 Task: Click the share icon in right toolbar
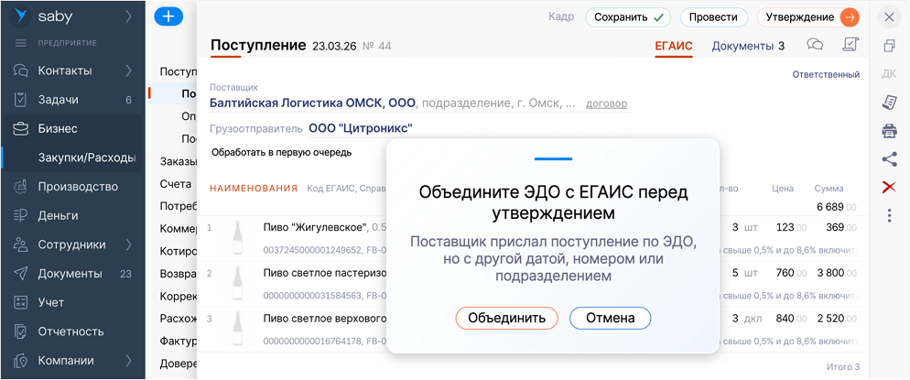point(888,159)
